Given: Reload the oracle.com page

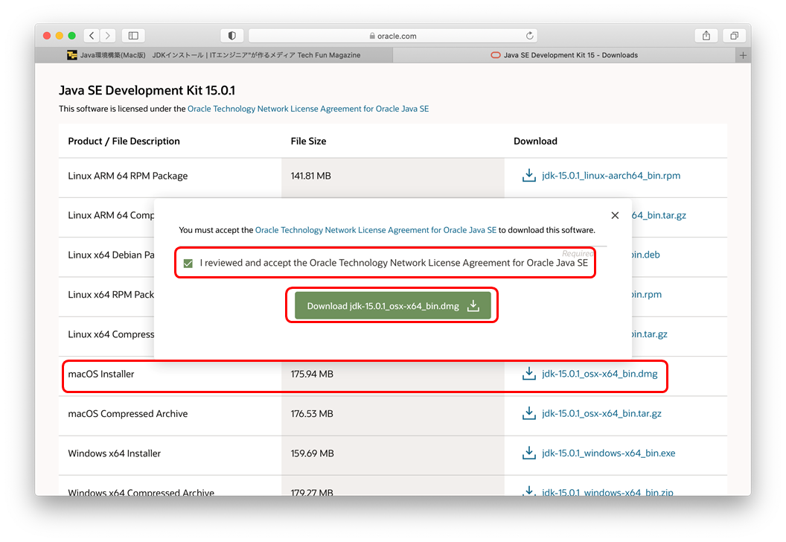Looking at the screenshot, I should tap(529, 36).
